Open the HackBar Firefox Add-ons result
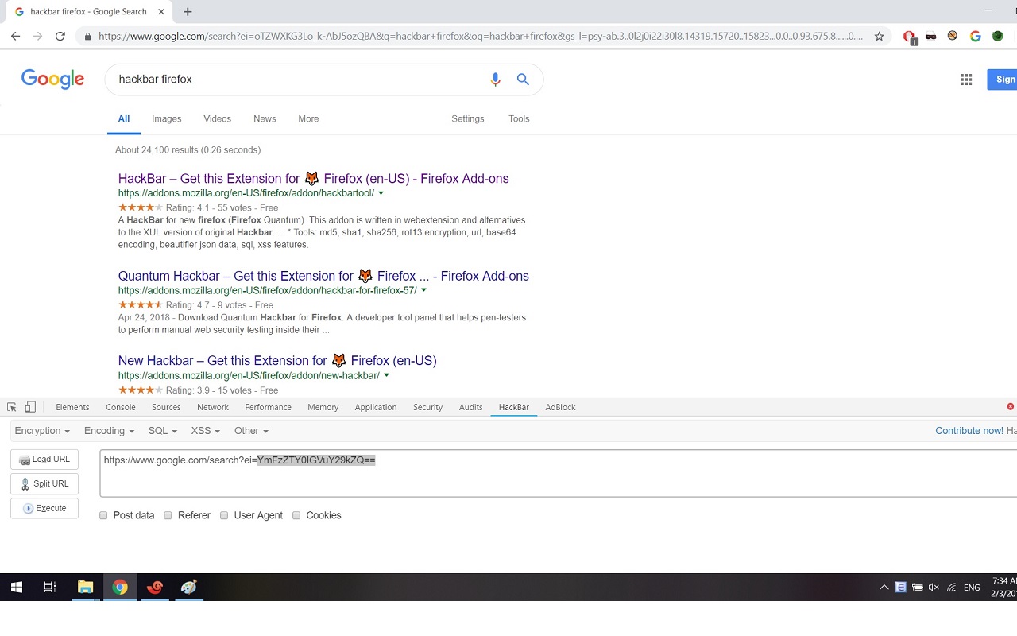 tap(313, 179)
